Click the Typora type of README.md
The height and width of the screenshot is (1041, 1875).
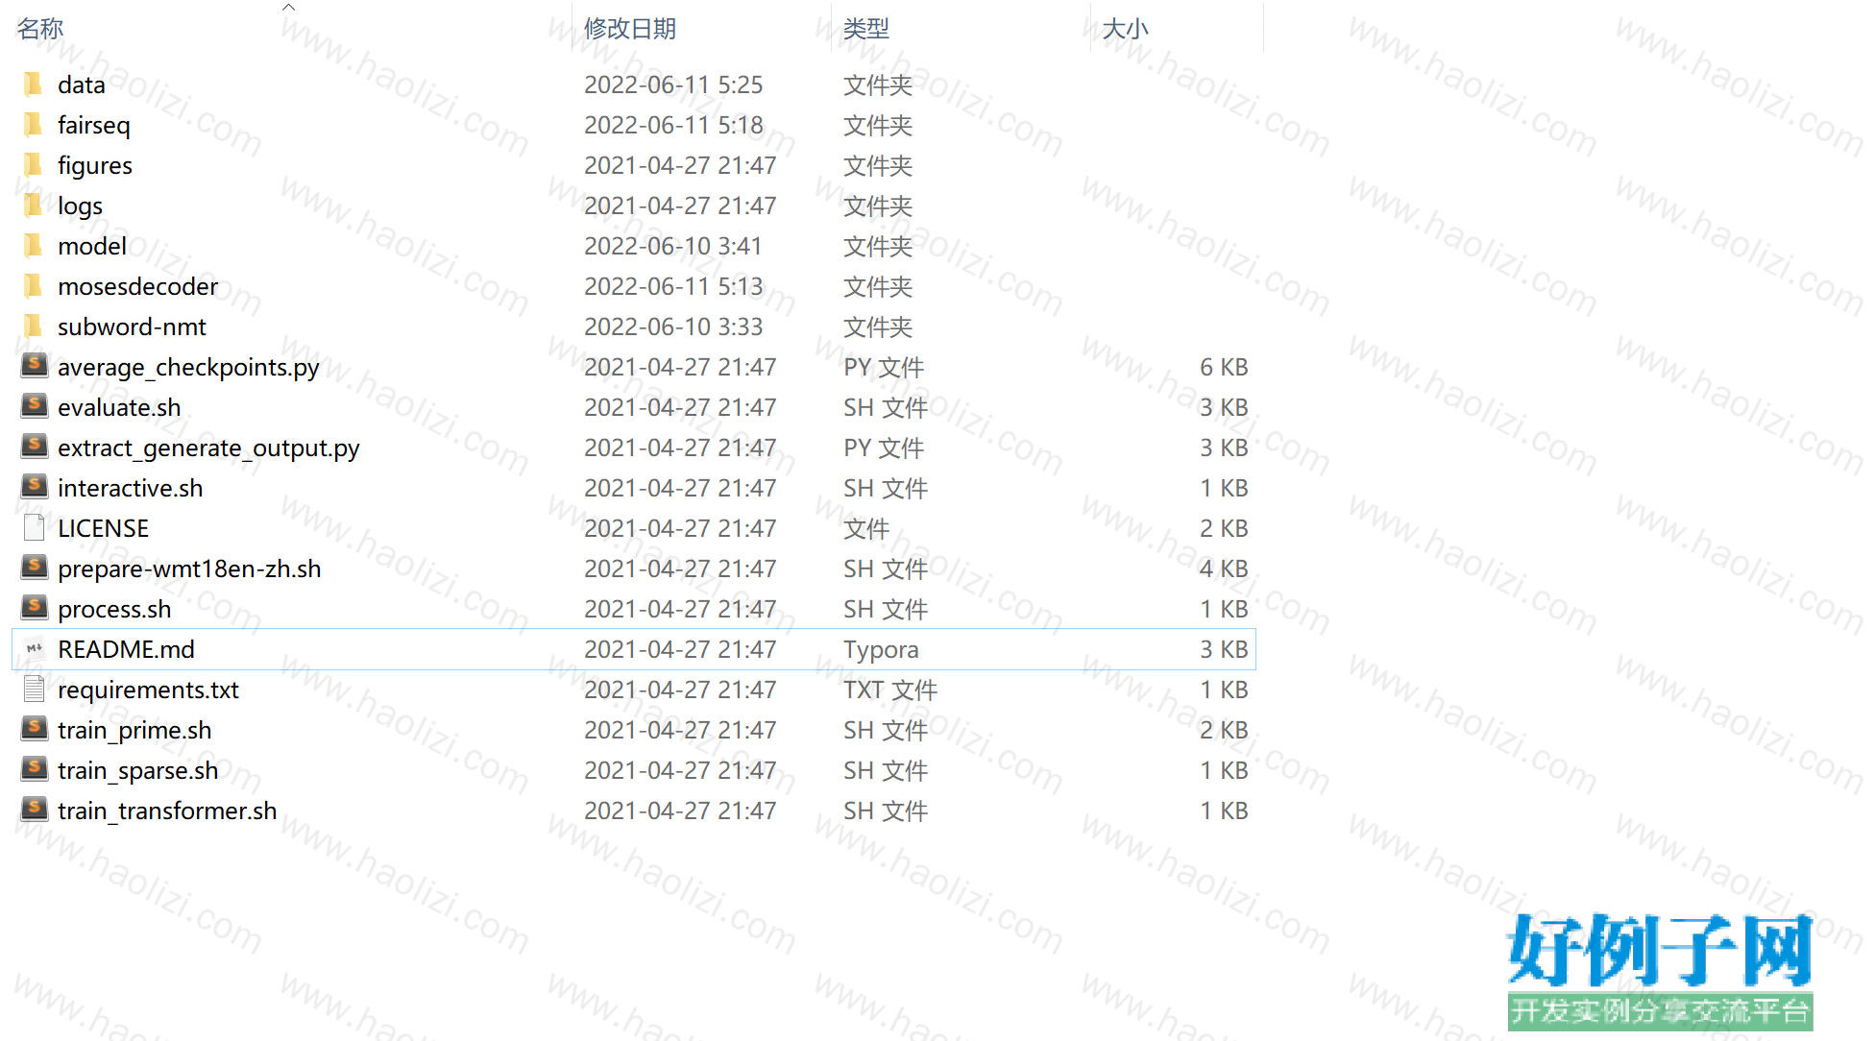[881, 650]
